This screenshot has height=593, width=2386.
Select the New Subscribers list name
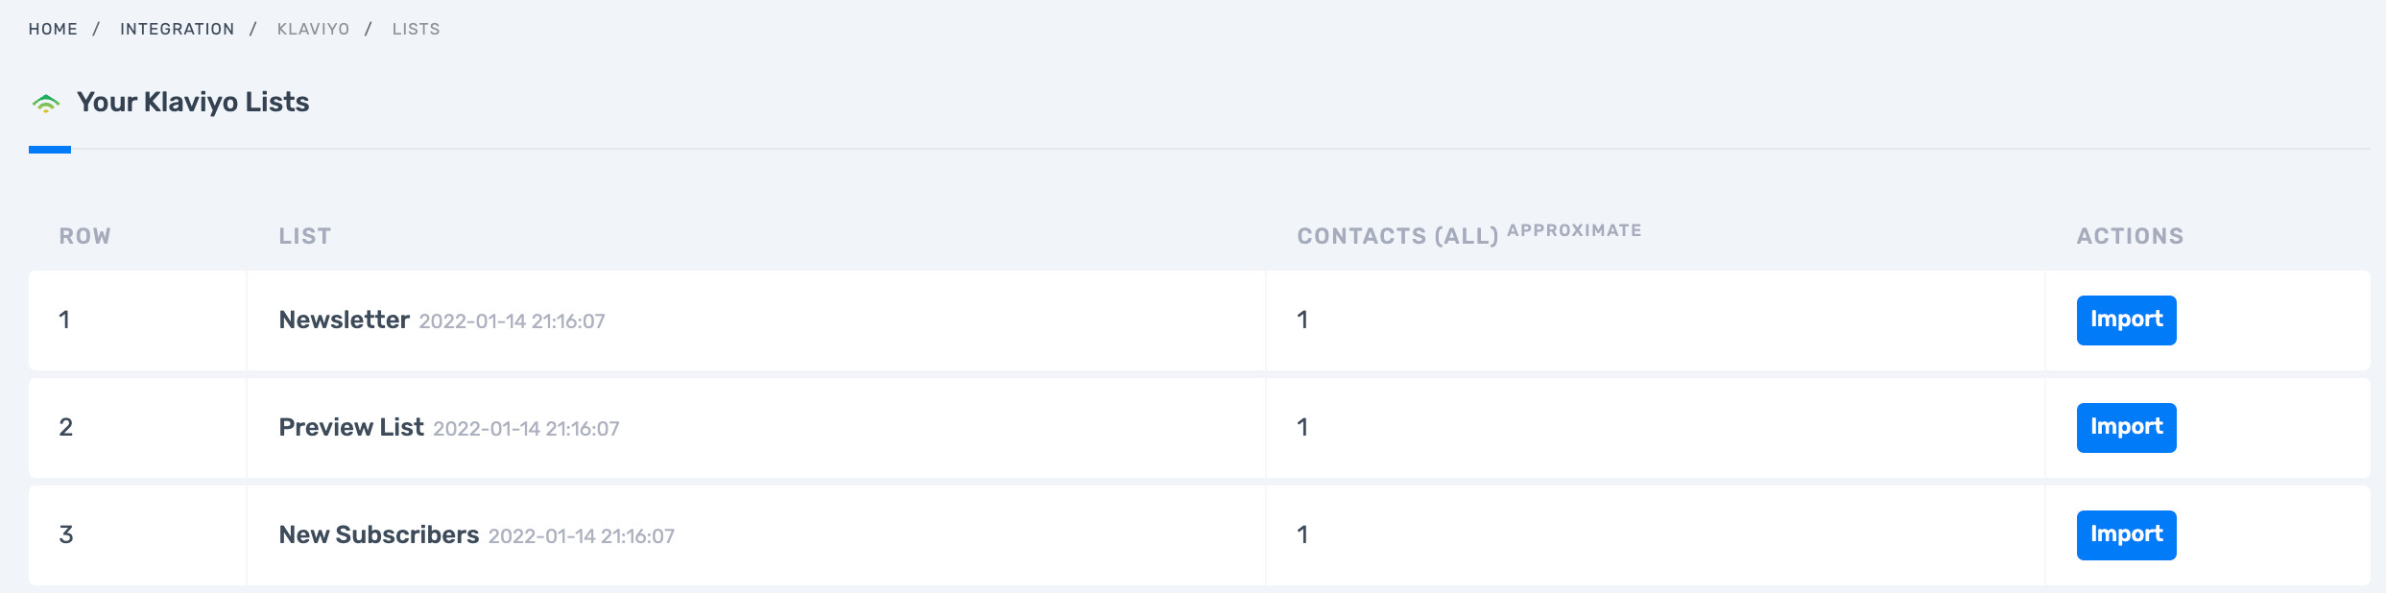coord(379,534)
